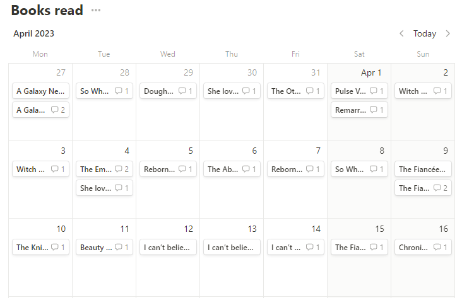Click comment icon on Remarr... entry

373,110
